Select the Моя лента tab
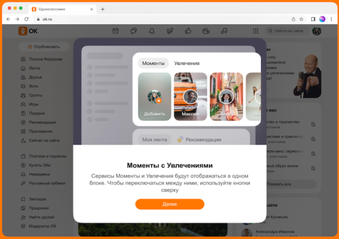 [x=154, y=140]
